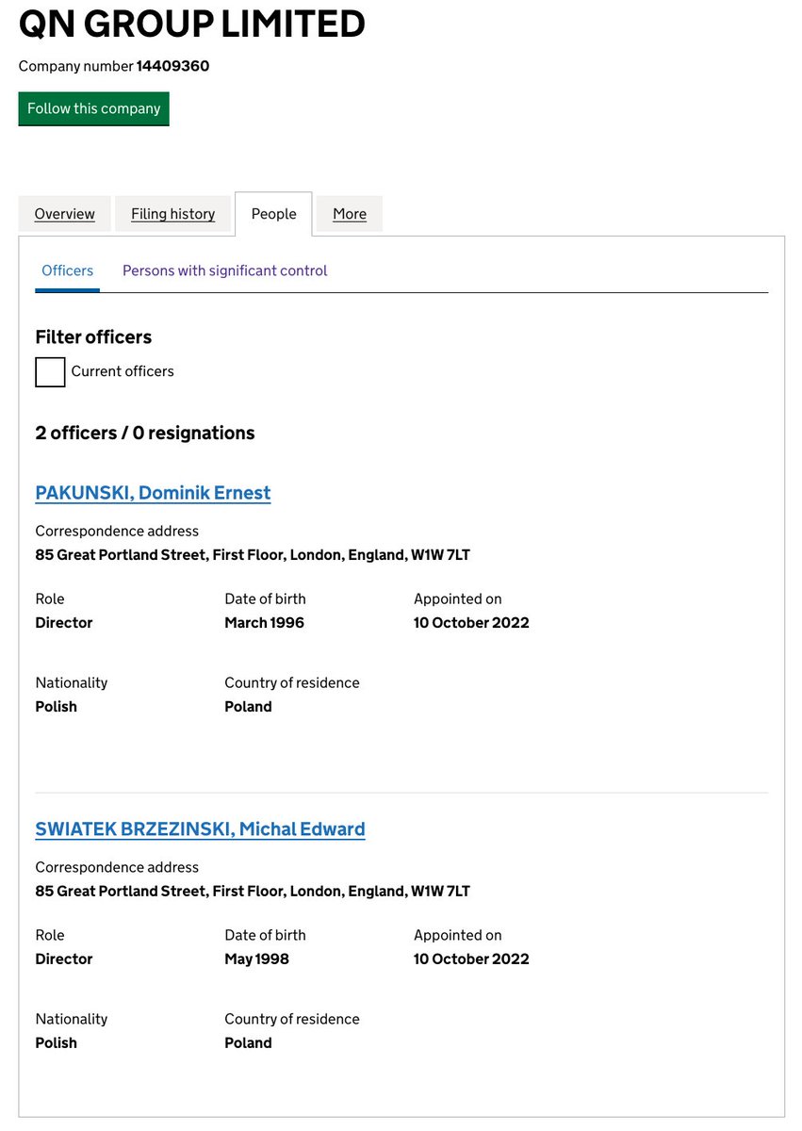The width and height of the screenshot is (802, 1131).
Task: Click Swiatek Brzezinski's Poland country of residence
Action: (x=248, y=1043)
